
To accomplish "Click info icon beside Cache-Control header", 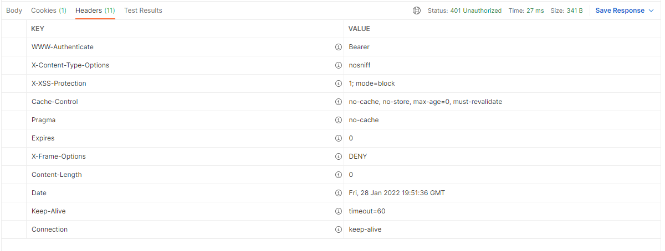I will click(338, 102).
